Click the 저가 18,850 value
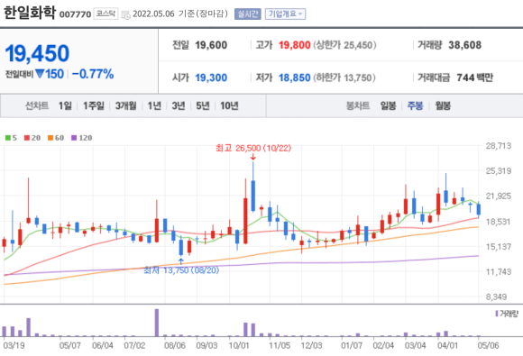Image resolution: width=523 pixels, height=356 pixels. [295, 78]
